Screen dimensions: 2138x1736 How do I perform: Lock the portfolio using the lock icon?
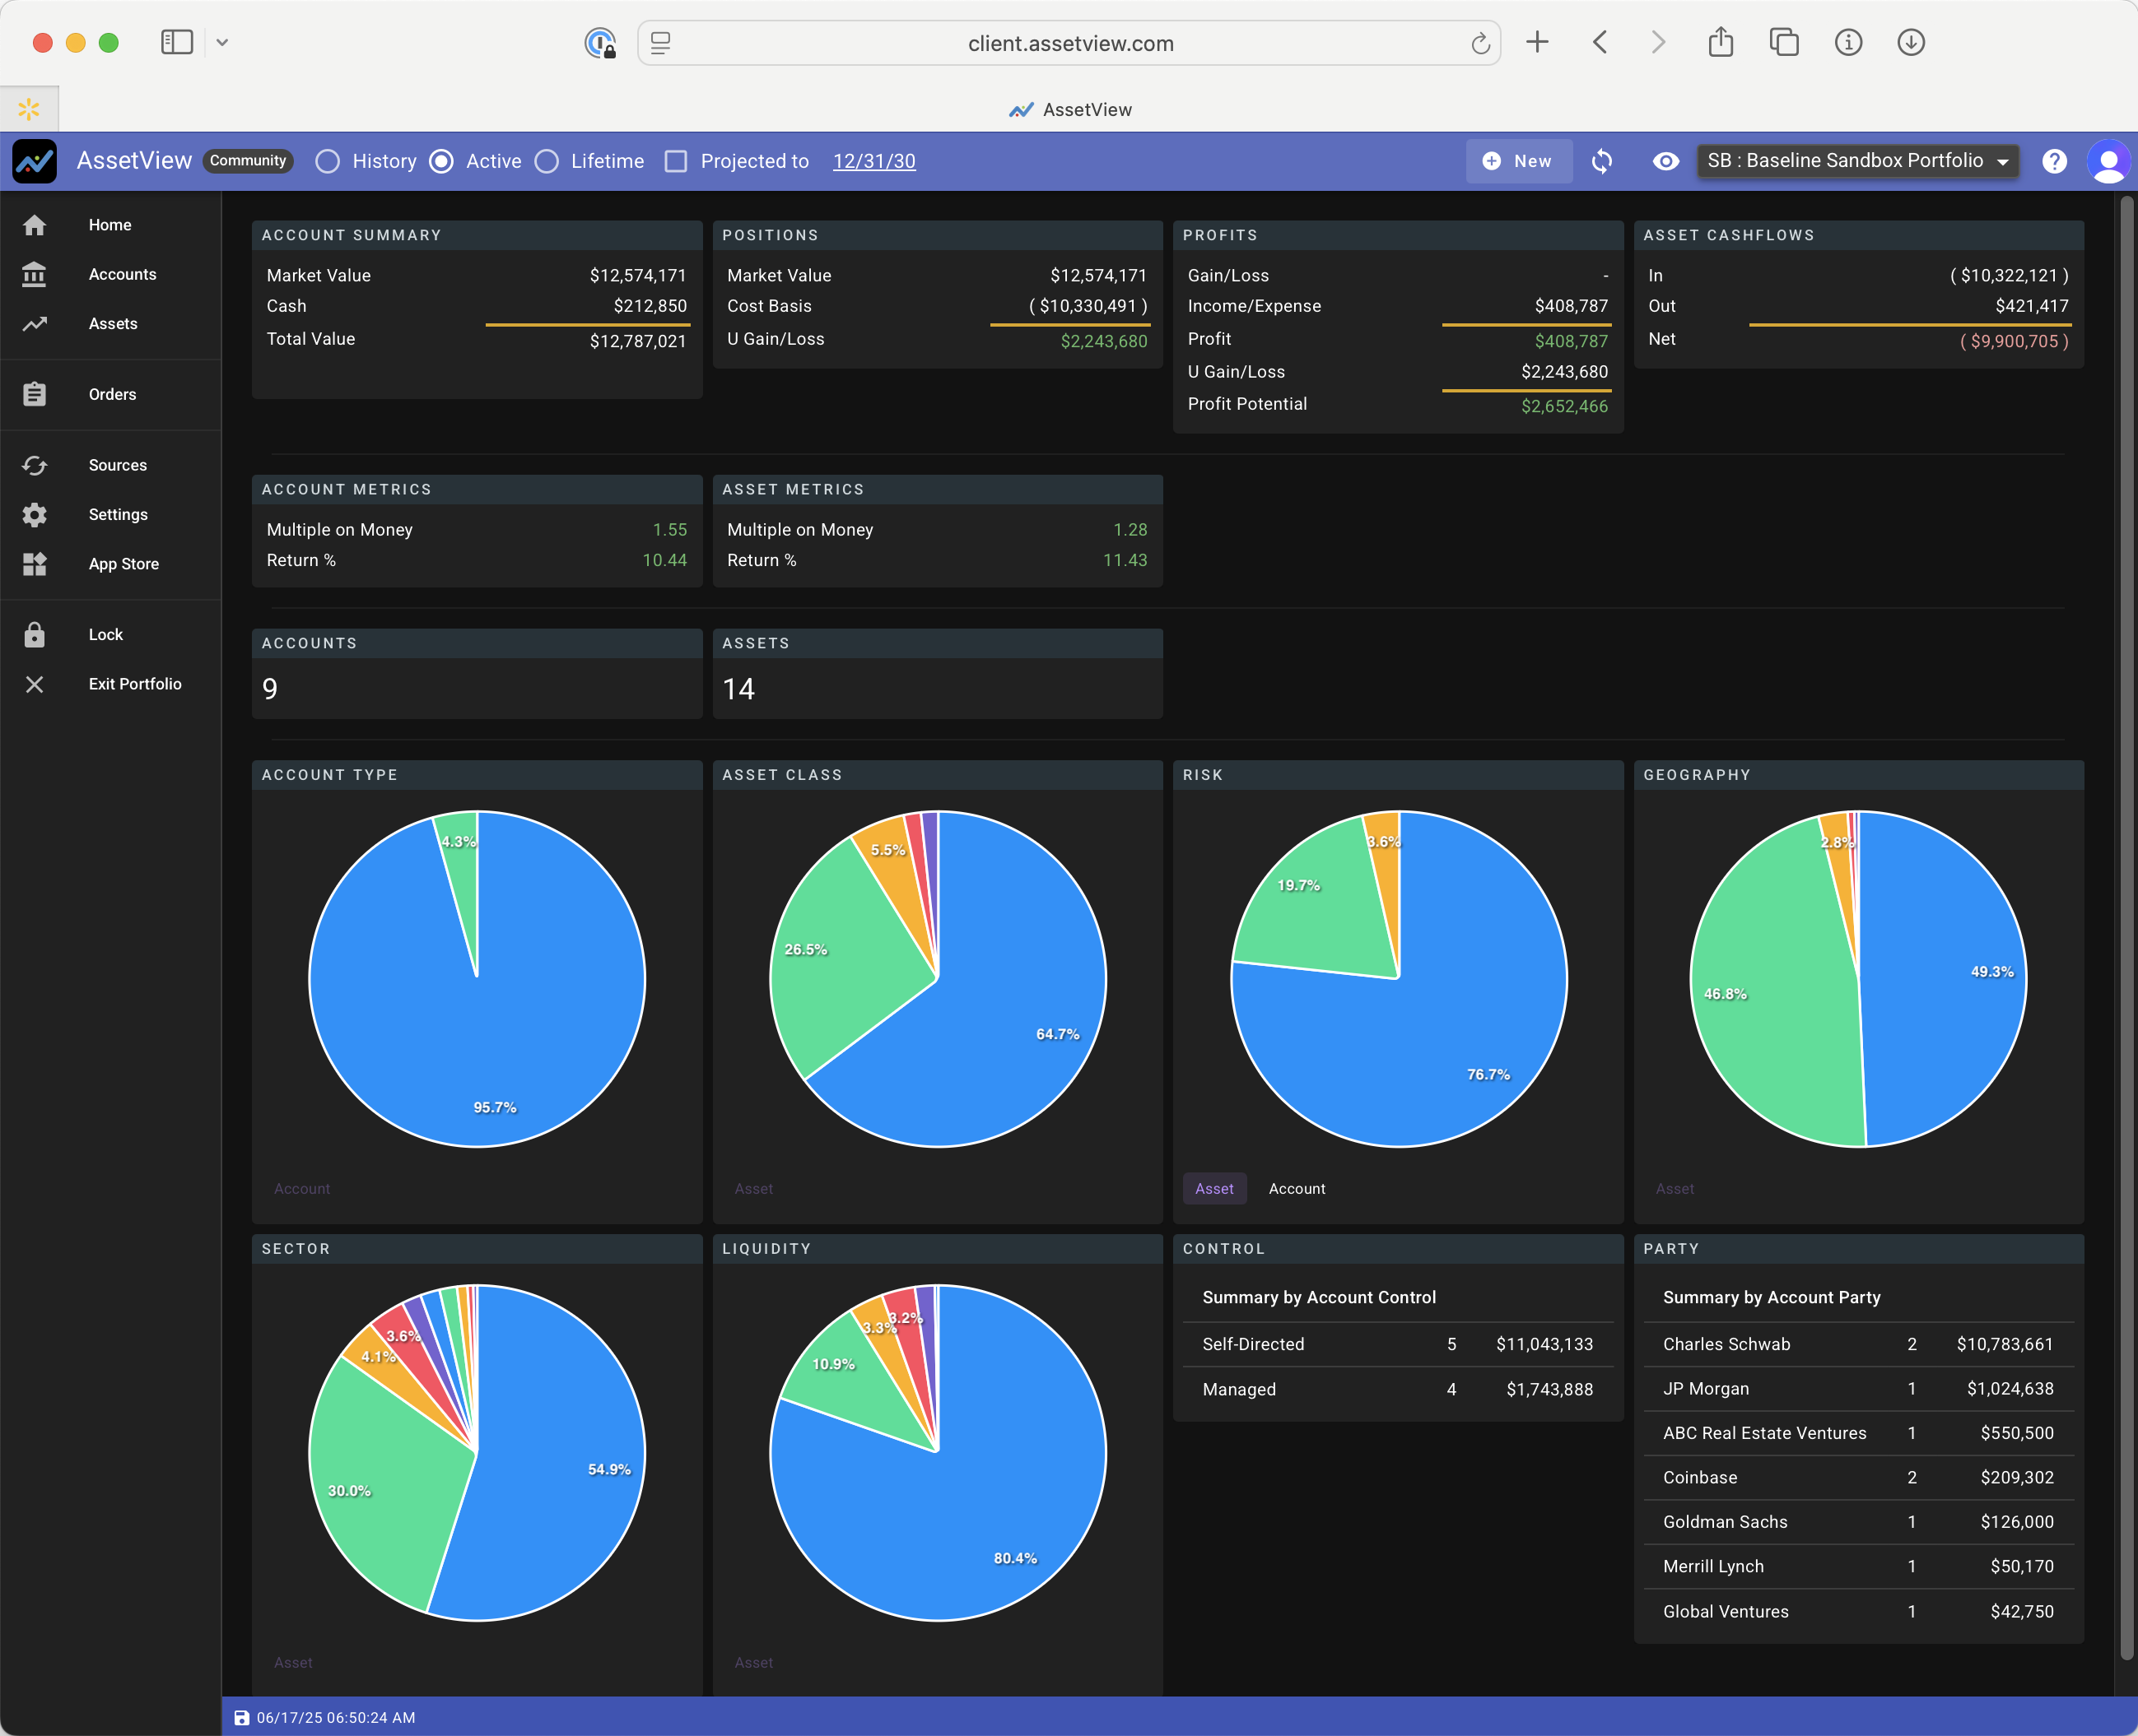click(35, 634)
